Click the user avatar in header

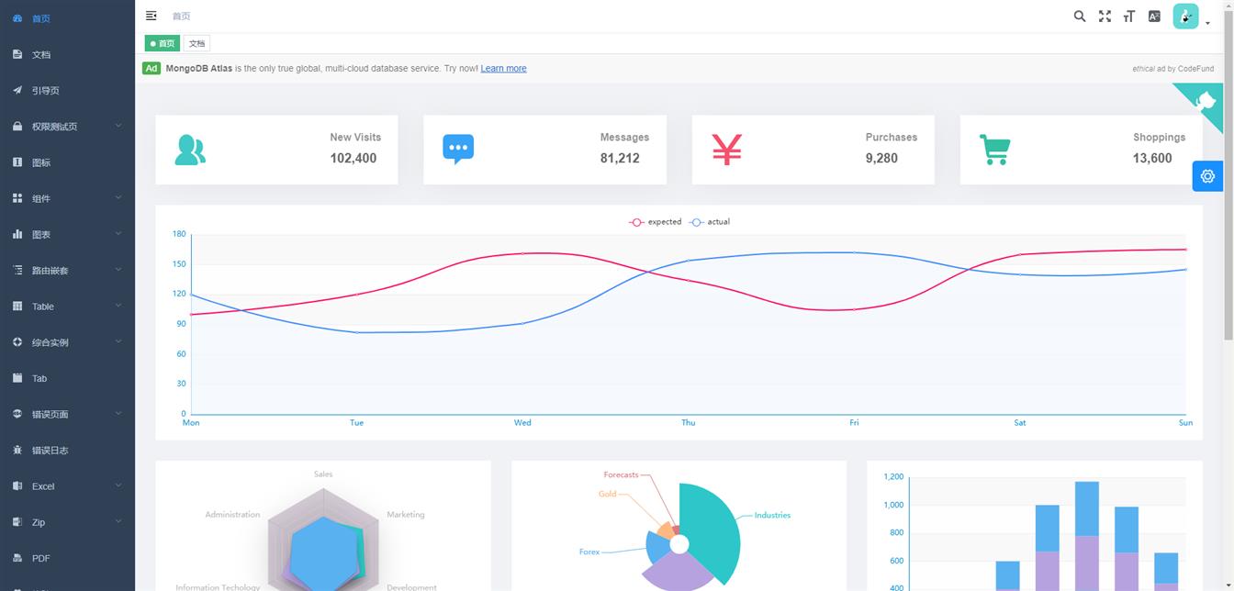pos(1185,16)
